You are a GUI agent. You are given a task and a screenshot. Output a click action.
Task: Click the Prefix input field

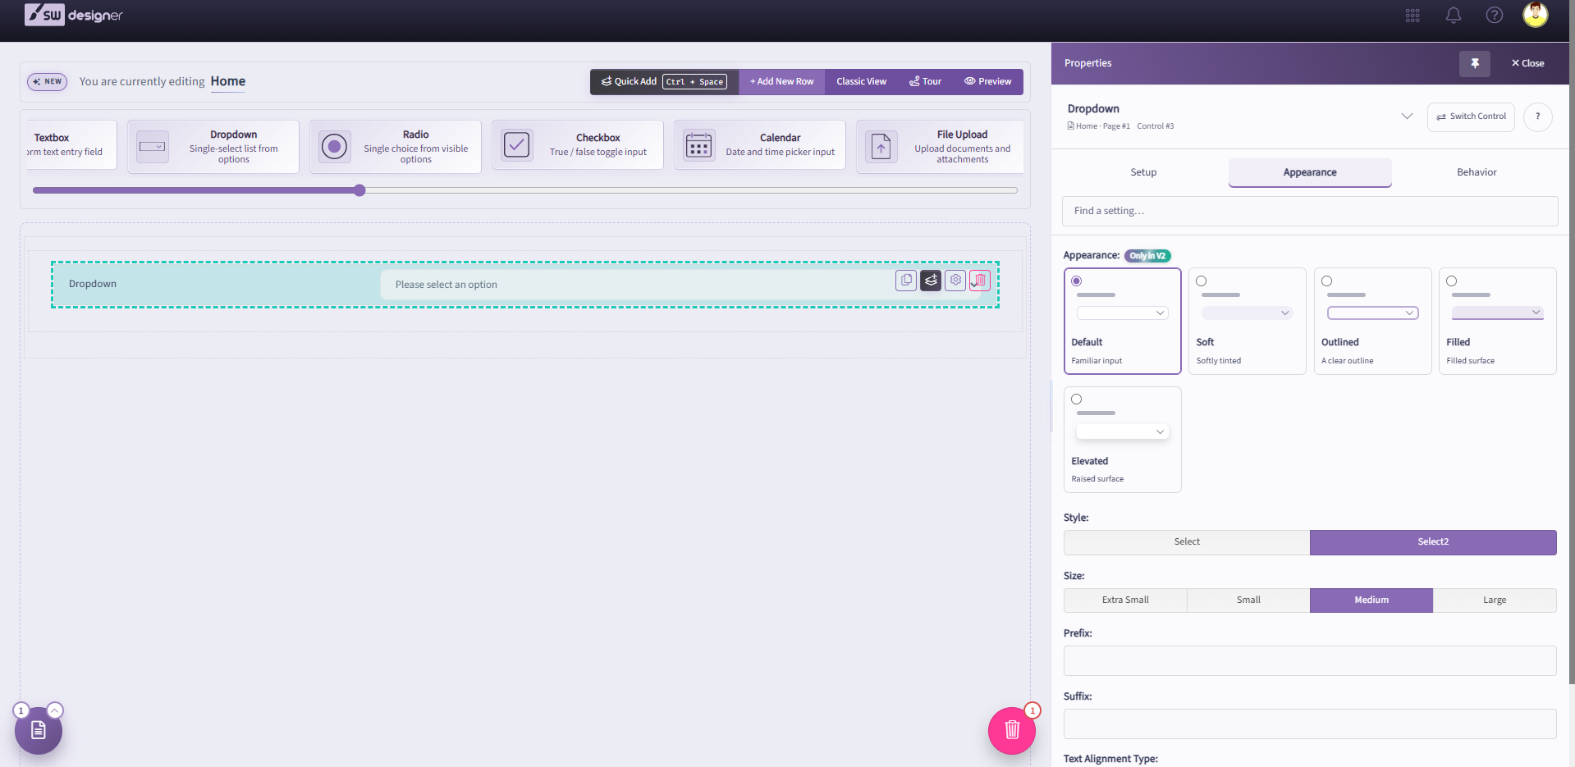pyautogui.click(x=1310, y=661)
